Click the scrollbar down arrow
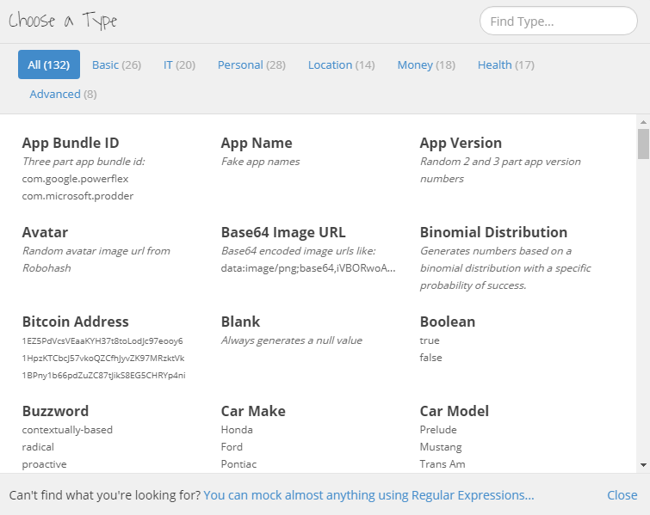650x515 pixels. tap(643, 465)
